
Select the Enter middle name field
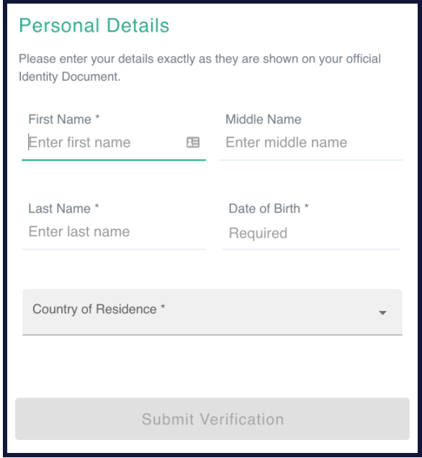pos(310,143)
